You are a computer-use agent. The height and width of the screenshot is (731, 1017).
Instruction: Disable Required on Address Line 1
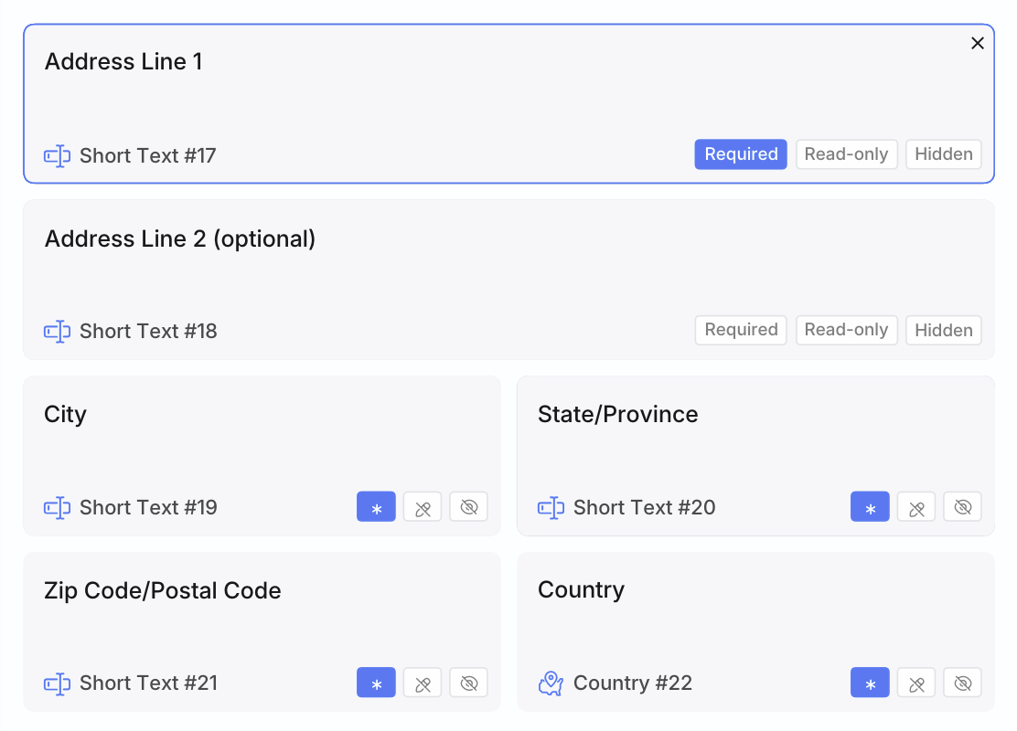741,154
